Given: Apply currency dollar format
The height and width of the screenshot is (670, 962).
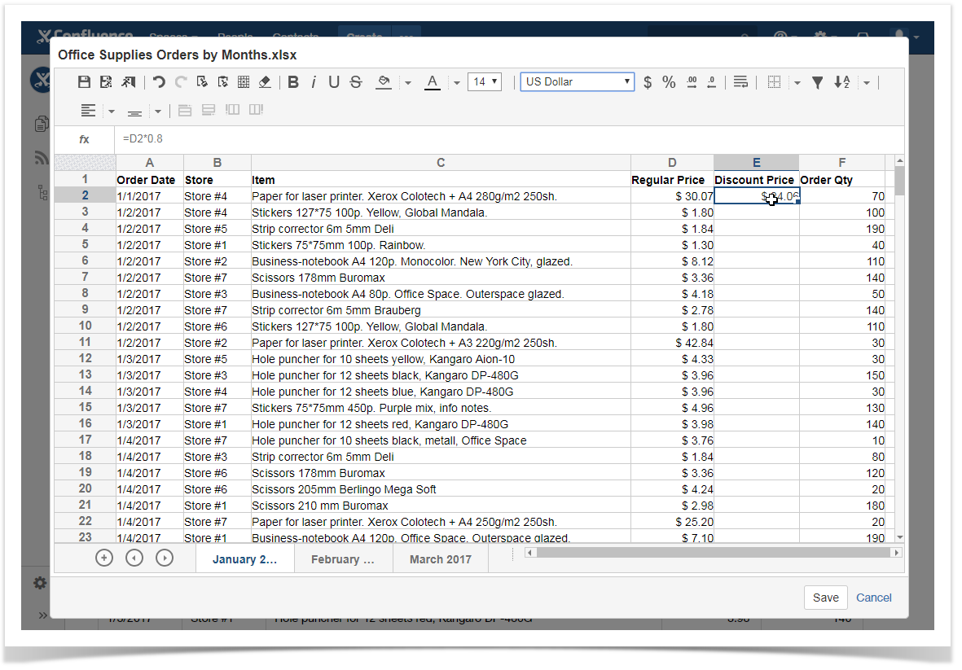Looking at the screenshot, I should tap(648, 82).
